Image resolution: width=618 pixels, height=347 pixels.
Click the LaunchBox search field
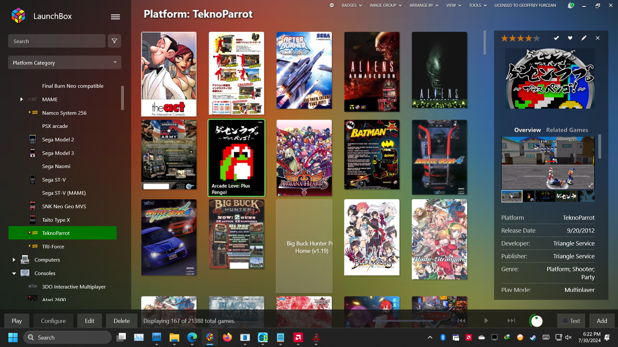coord(57,41)
